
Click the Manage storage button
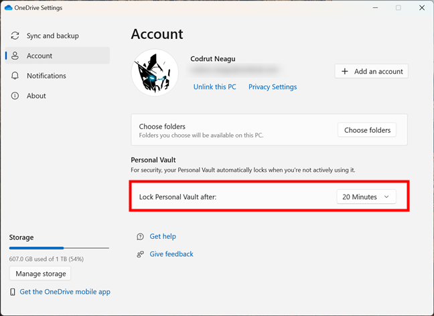click(x=40, y=274)
